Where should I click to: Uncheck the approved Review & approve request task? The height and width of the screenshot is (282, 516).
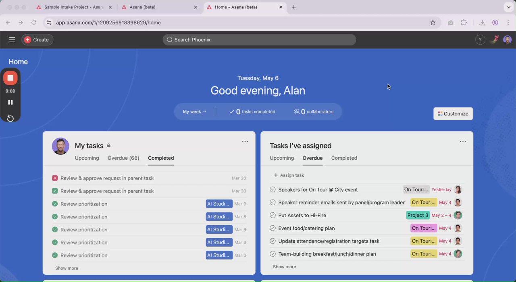click(55, 191)
